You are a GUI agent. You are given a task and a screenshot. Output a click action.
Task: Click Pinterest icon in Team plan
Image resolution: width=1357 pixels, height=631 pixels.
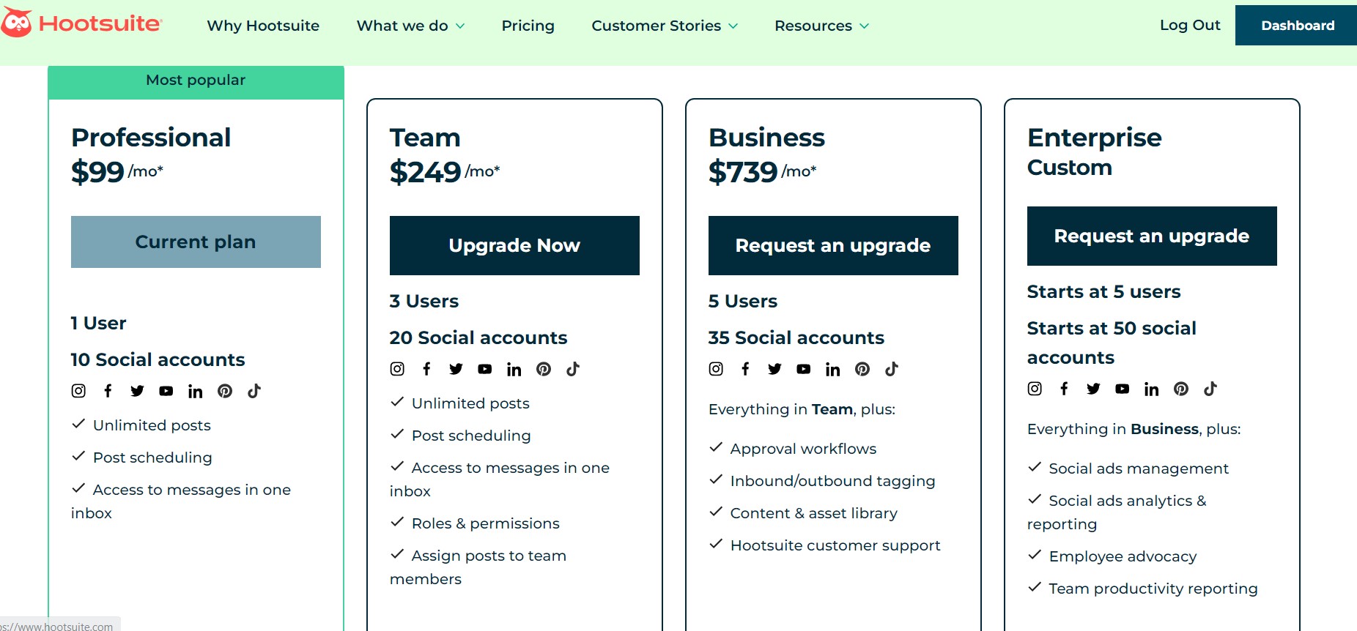tap(544, 369)
